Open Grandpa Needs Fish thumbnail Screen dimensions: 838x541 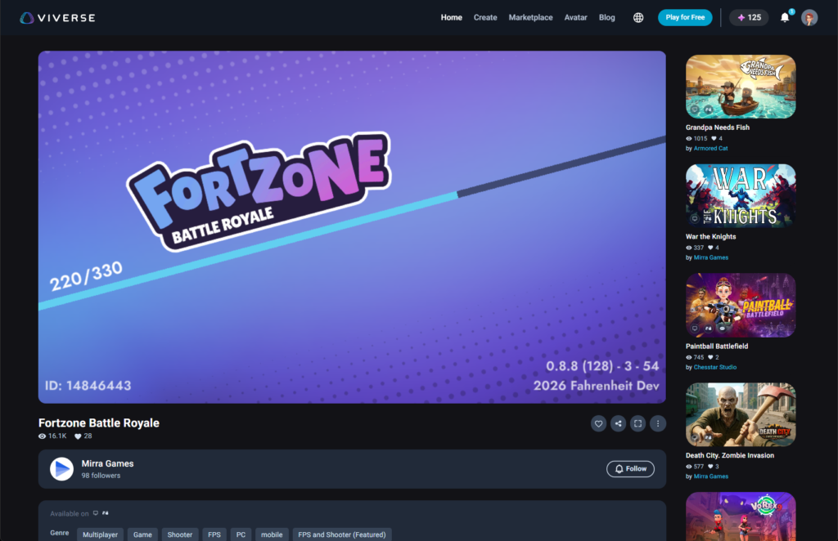pyautogui.click(x=741, y=87)
